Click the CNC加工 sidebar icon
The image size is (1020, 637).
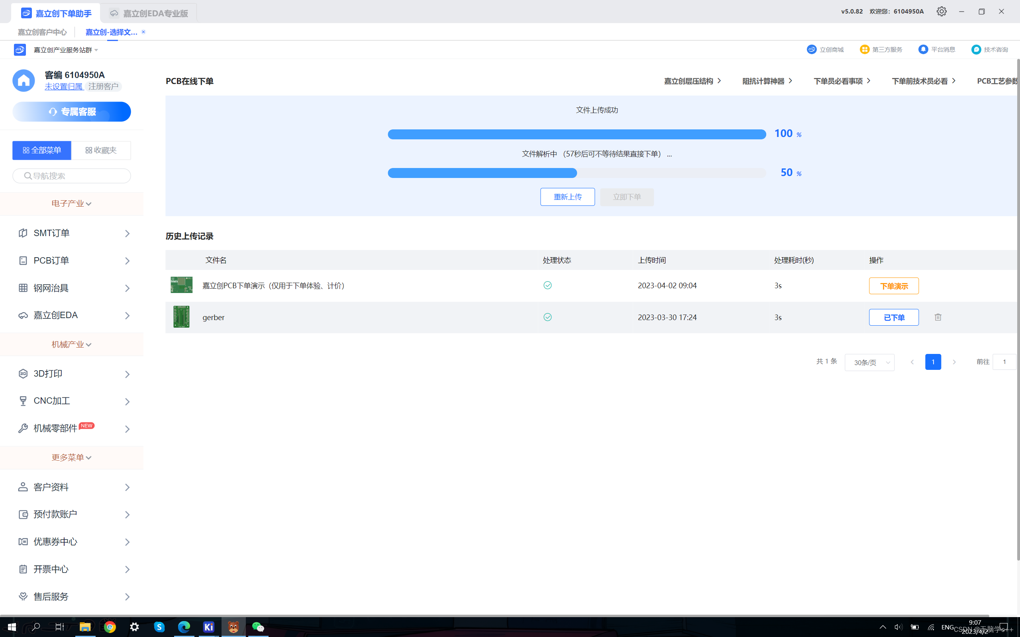click(x=23, y=401)
